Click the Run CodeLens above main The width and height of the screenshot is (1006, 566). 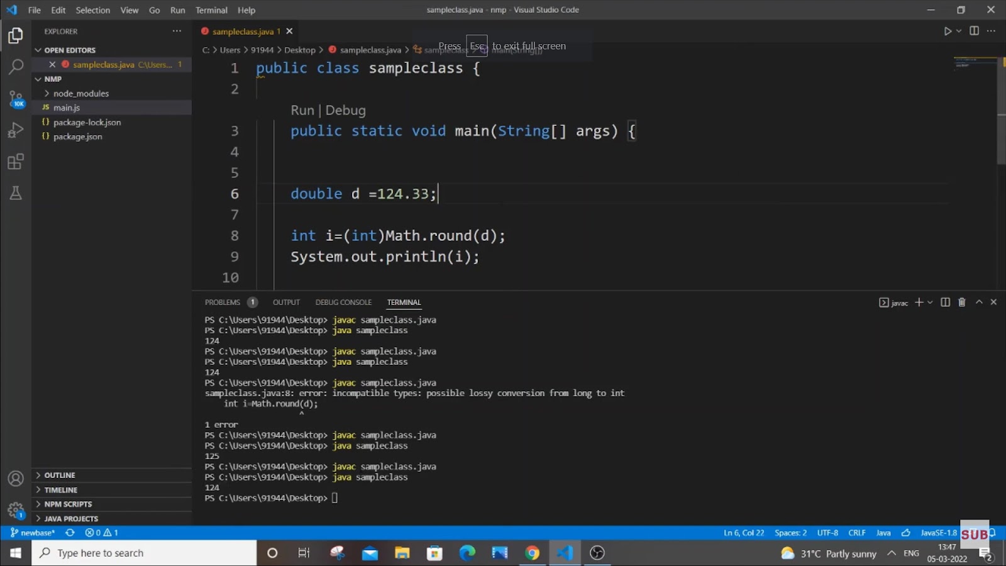pyautogui.click(x=302, y=110)
